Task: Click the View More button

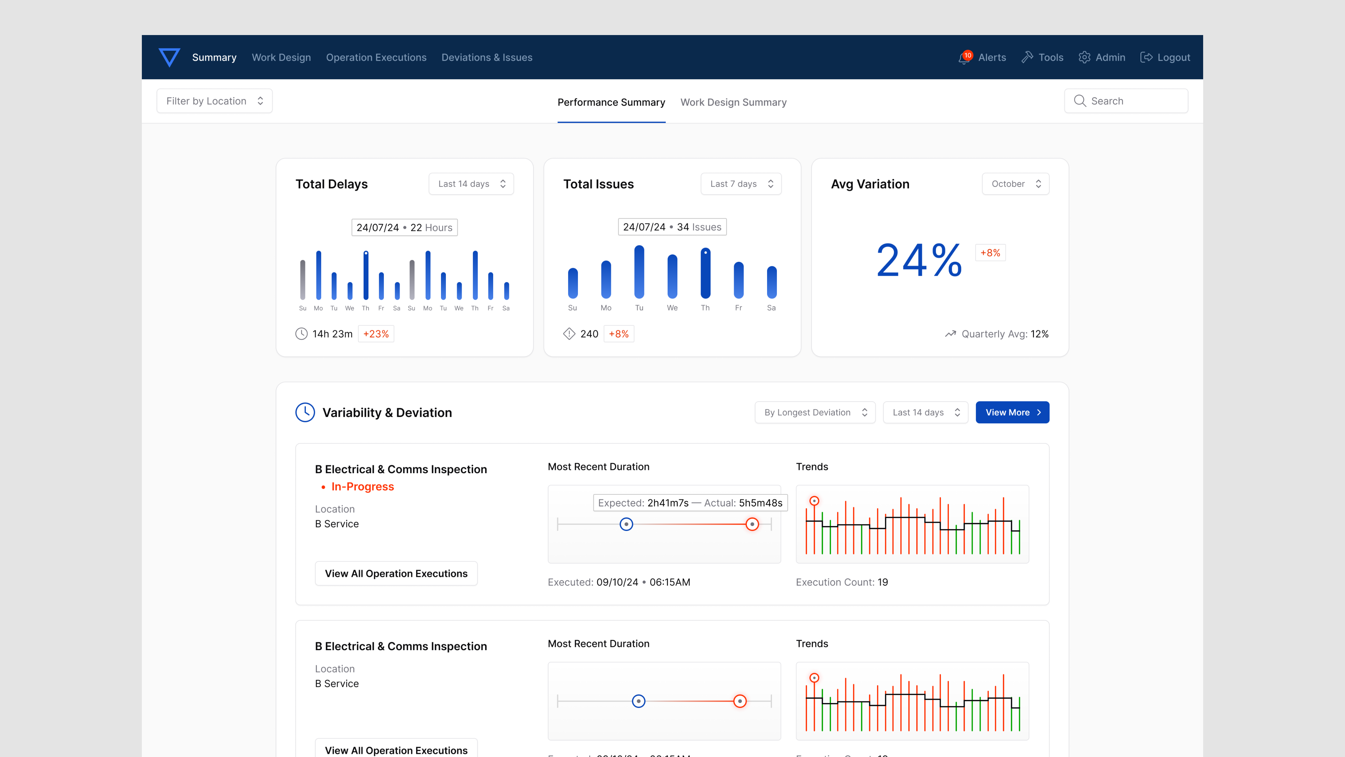Action: [x=1012, y=412]
